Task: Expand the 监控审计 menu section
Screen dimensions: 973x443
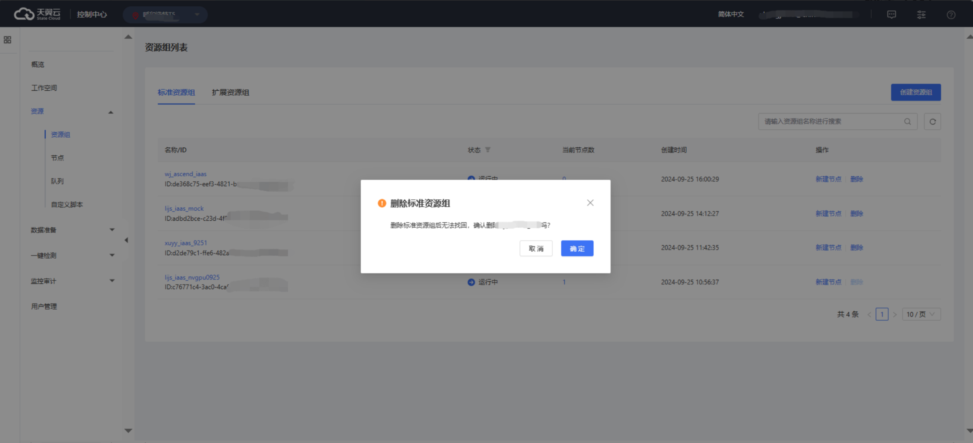Action: [112, 280]
